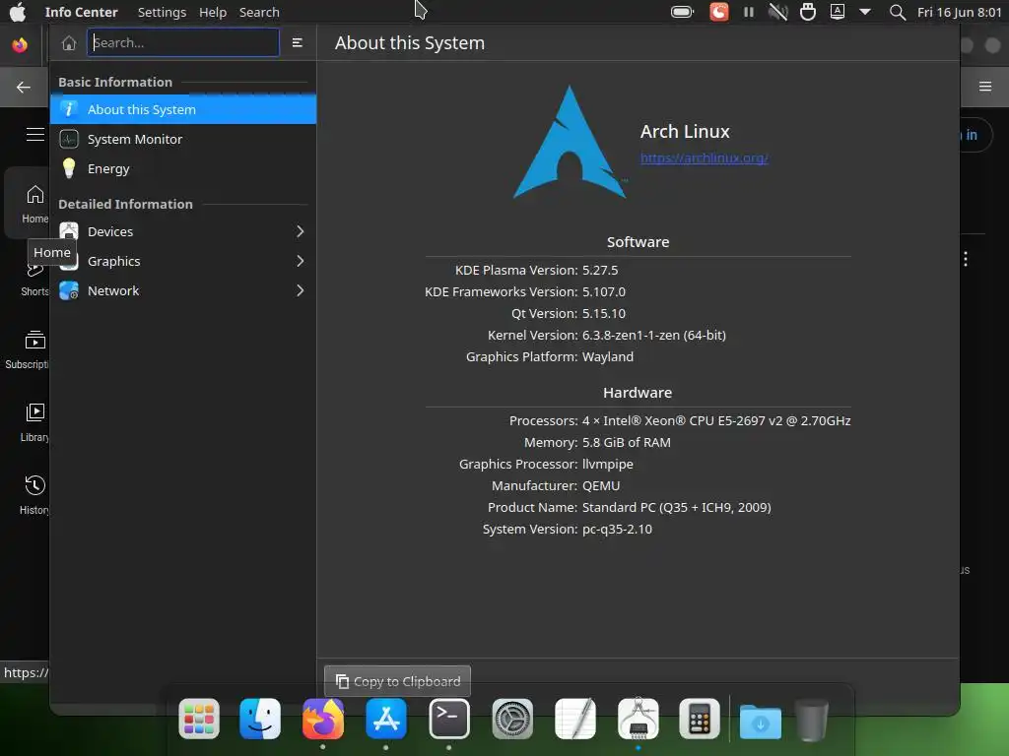Open the Search menu in the menu bar
This screenshot has width=1009, height=756.
click(x=259, y=12)
